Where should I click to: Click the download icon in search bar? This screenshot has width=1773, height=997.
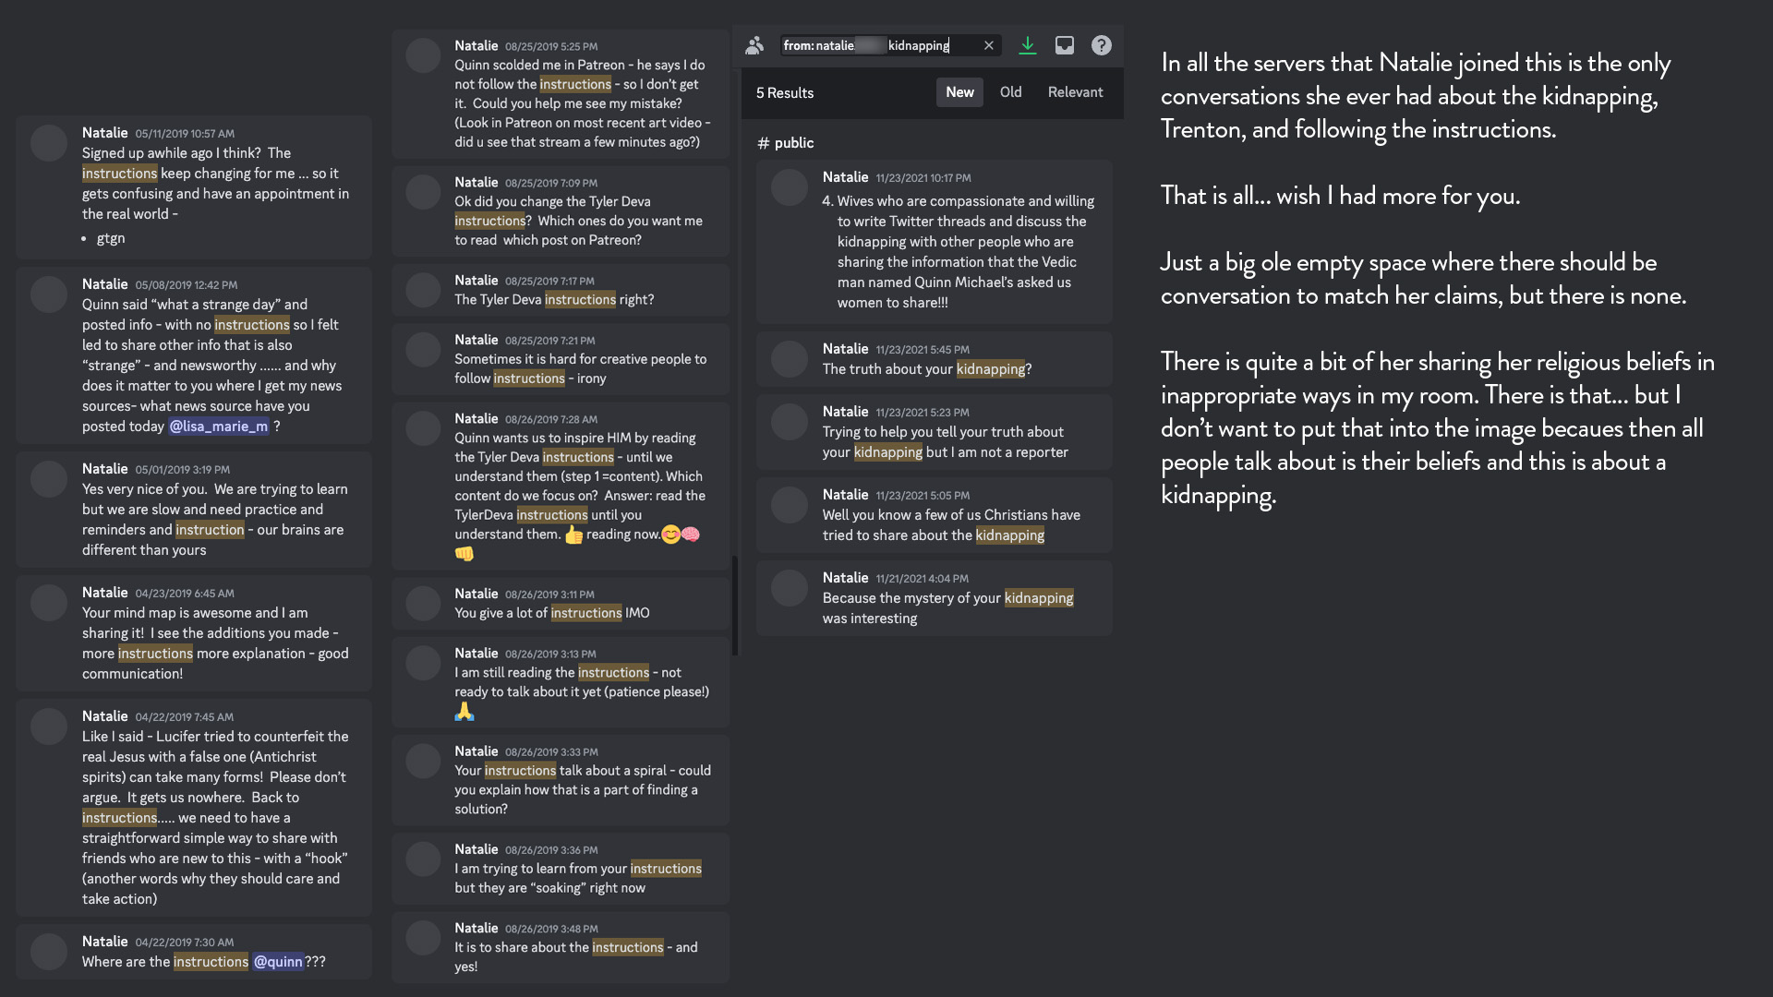click(1027, 46)
